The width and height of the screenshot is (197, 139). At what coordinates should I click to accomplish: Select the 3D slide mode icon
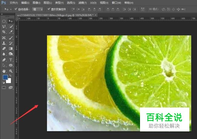[178, 9]
